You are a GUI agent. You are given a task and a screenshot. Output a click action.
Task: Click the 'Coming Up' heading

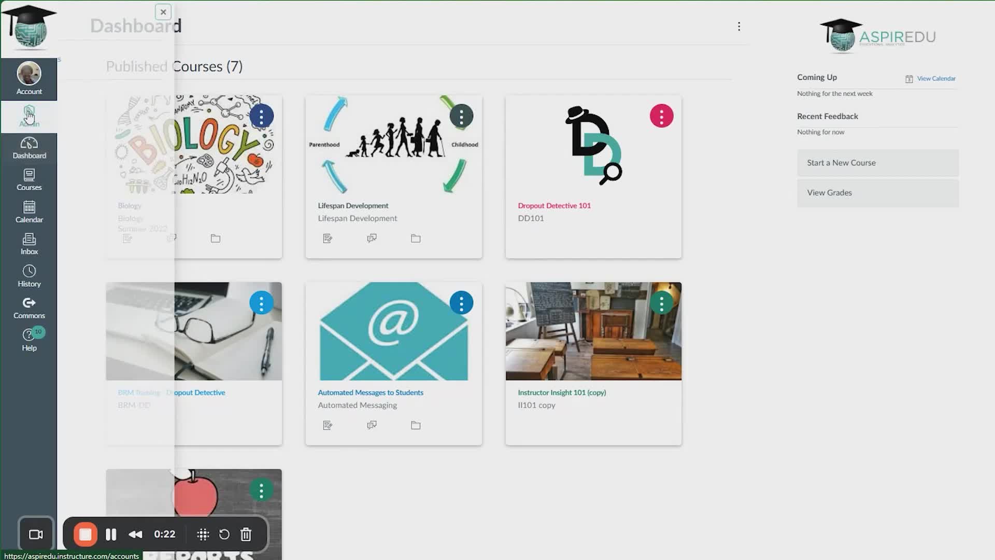[817, 77]
